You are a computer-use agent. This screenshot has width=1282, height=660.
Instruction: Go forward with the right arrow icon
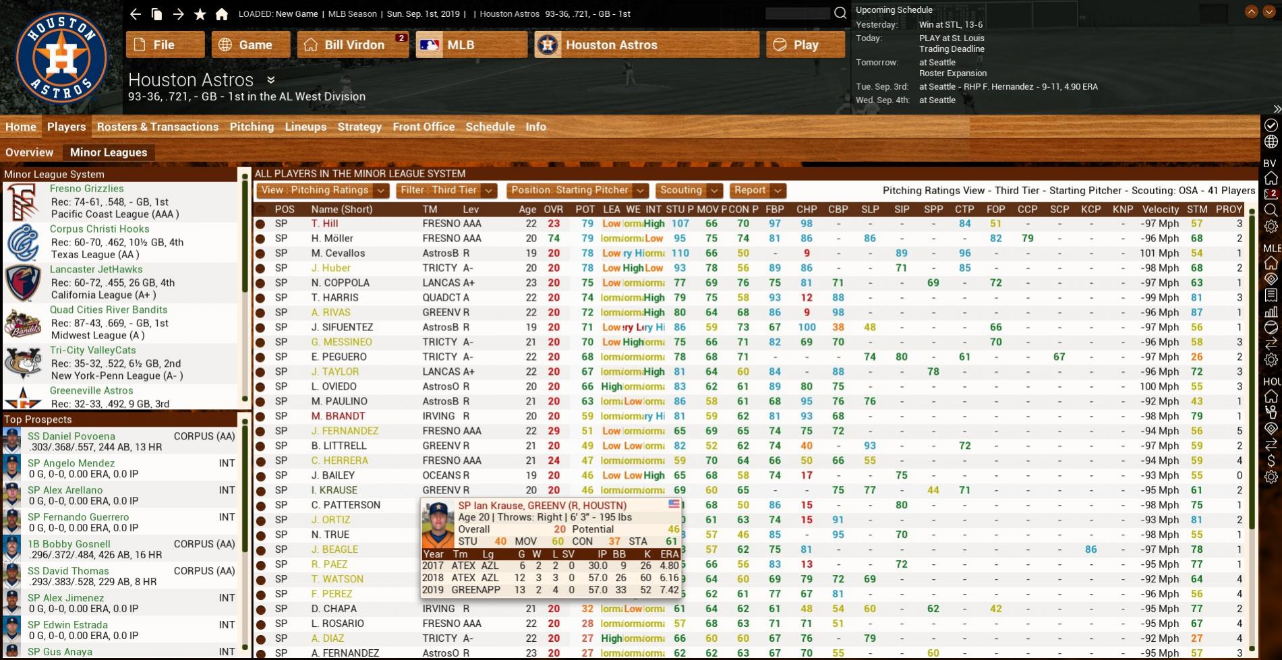[x=178, y=13]
